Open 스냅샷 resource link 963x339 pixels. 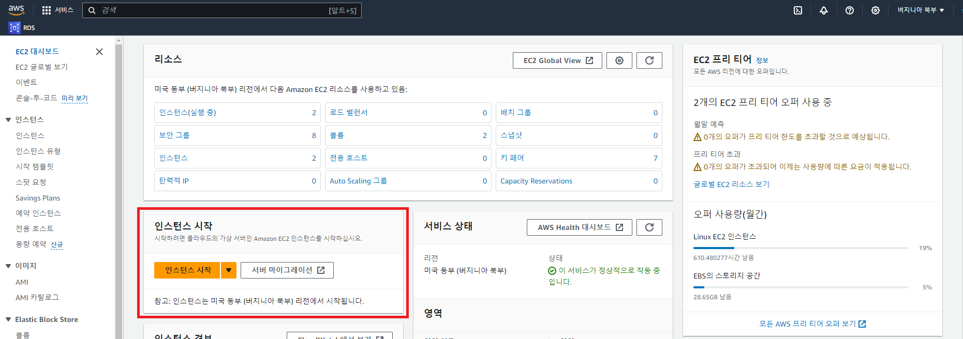pyautogui.click(x=512, y=135)
